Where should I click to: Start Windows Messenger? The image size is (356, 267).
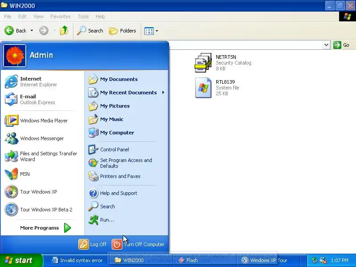pos(42,138)
